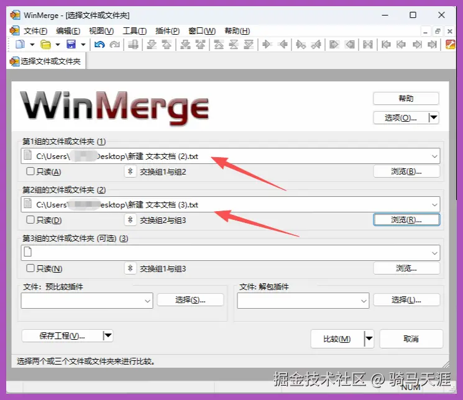Screen dimensions: 463x400
Task: Go to Next Difference icon
Action: 152,45
